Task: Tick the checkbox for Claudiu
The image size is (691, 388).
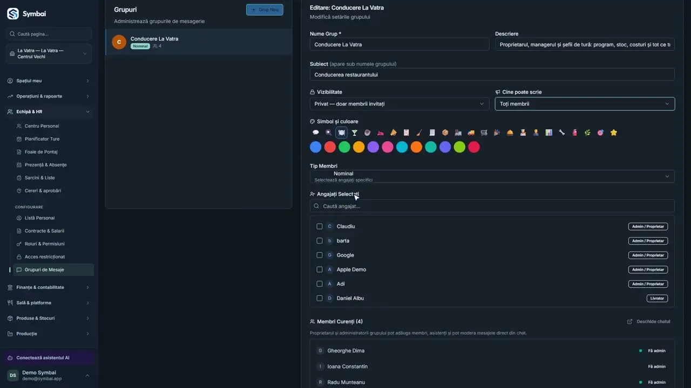Action: (320, 226)
